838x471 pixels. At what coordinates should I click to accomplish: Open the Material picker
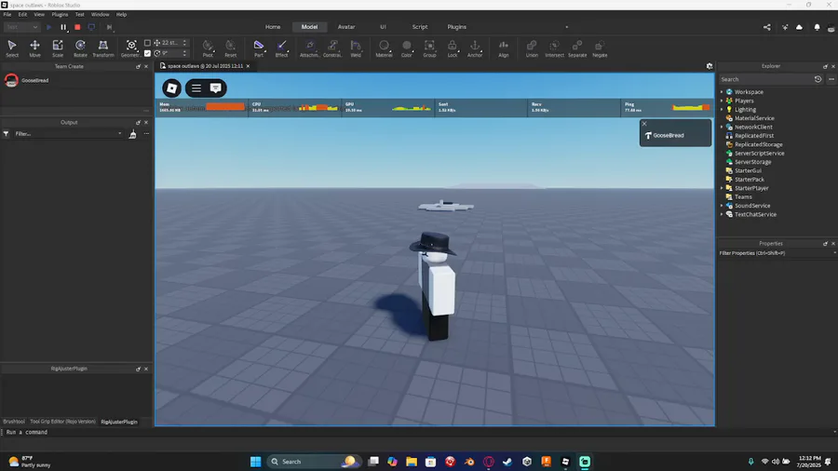(384, 48)
